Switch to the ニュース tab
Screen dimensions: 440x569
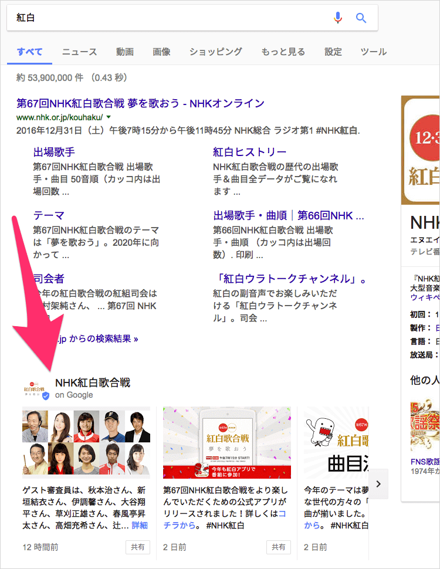pos(80,52)
